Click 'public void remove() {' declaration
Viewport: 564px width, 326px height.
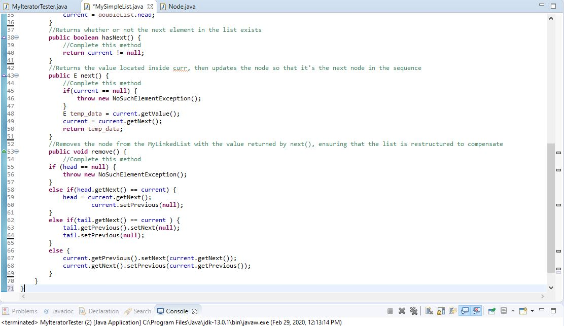click(87, 152)
